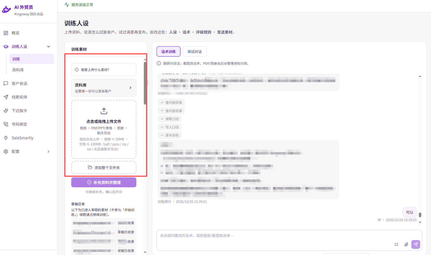
Task: Click 添加整个文件夹 to add a folder
Action: tap(104, 168)
